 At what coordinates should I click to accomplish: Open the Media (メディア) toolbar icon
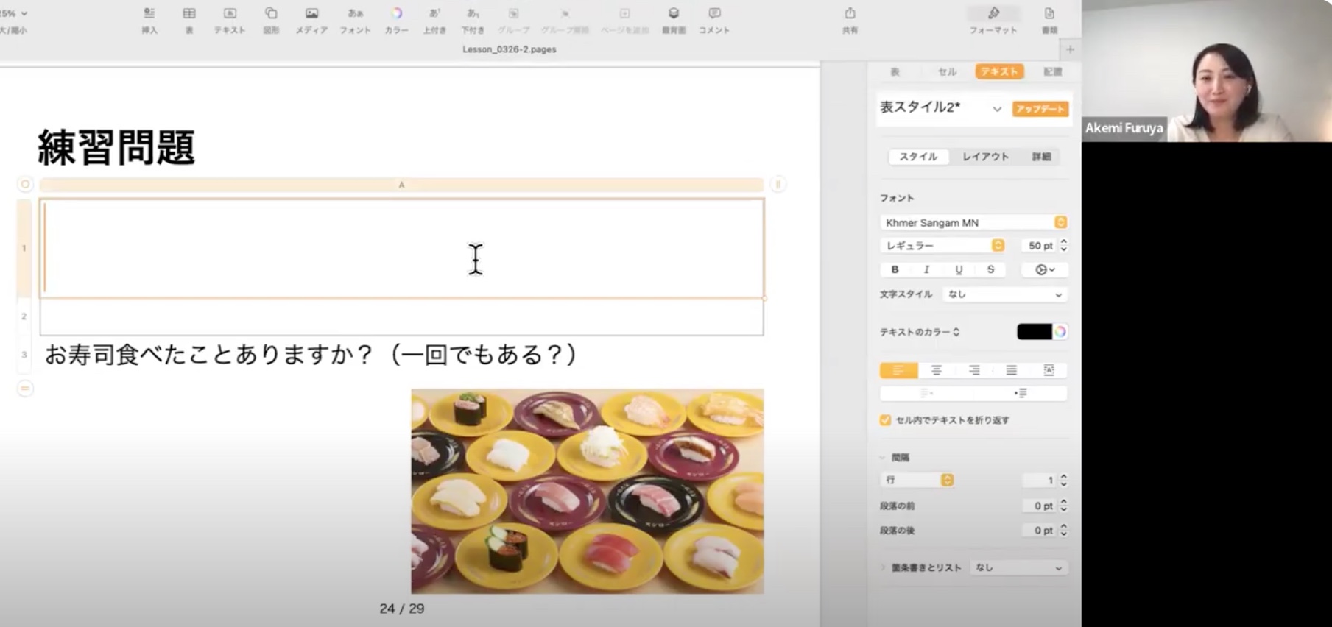[311, 19]
